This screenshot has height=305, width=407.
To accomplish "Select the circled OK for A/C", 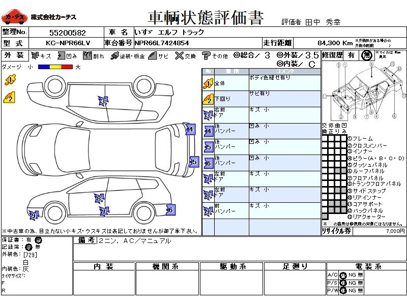I will [x=343, y=275].
